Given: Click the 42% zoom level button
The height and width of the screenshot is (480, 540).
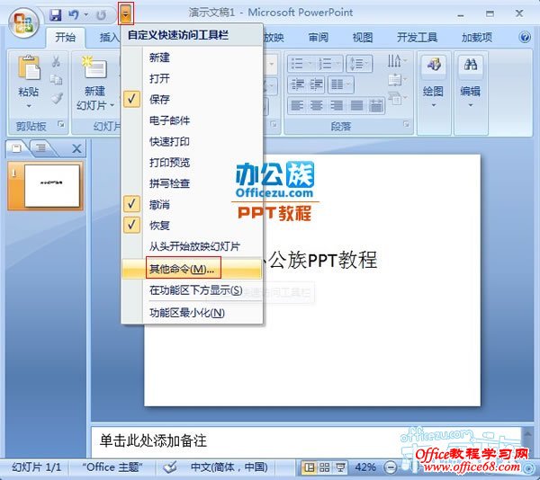Looking at the screenshot, I should click(365, 467).
